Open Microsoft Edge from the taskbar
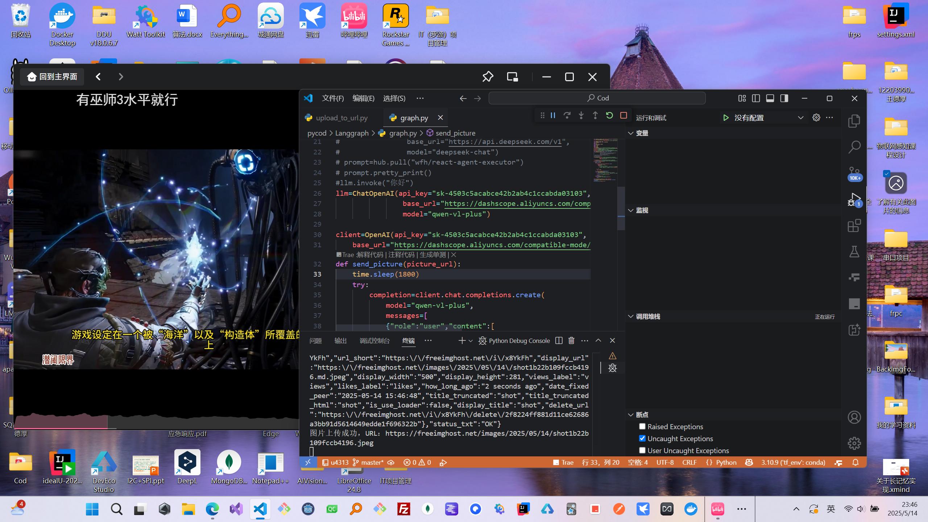928x522 pixels. [212, 509]
